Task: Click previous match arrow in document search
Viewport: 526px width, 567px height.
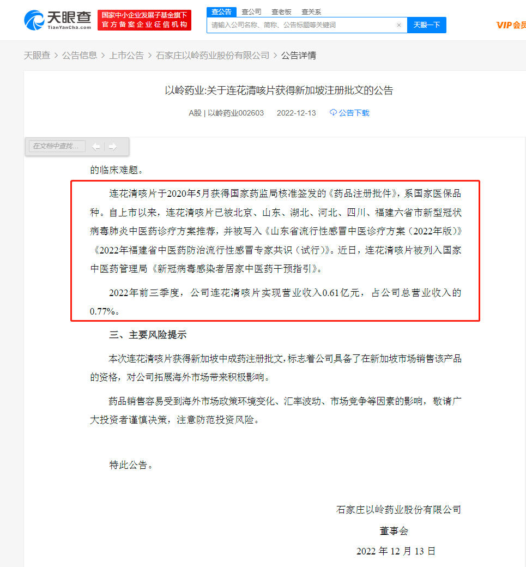Action: (96, 147)
